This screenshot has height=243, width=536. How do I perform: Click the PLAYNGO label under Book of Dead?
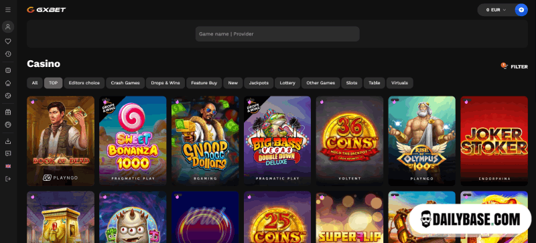click(x=60, y=177)
